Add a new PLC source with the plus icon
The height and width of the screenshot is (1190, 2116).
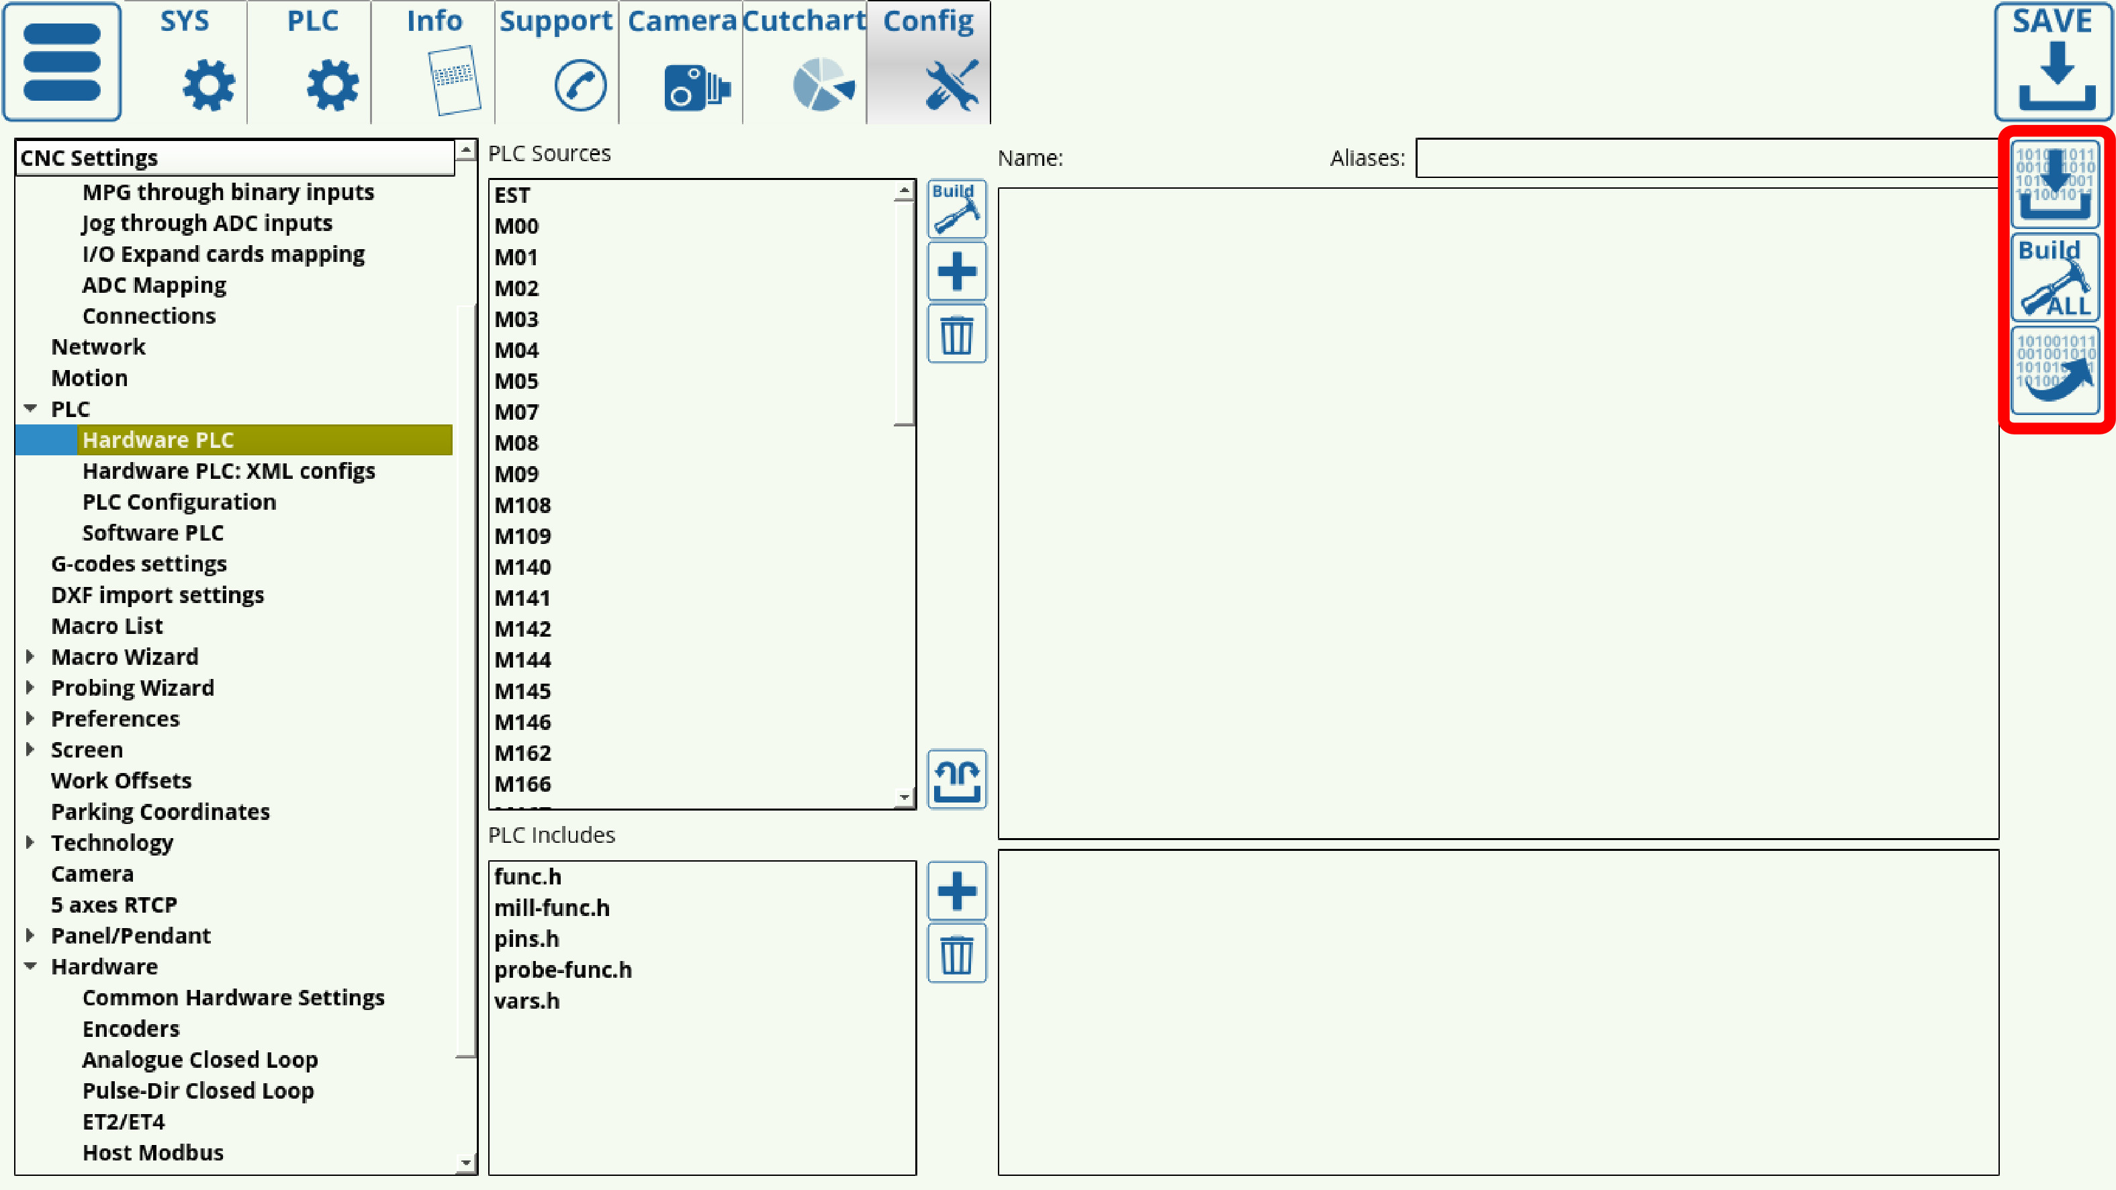point(956,271)
